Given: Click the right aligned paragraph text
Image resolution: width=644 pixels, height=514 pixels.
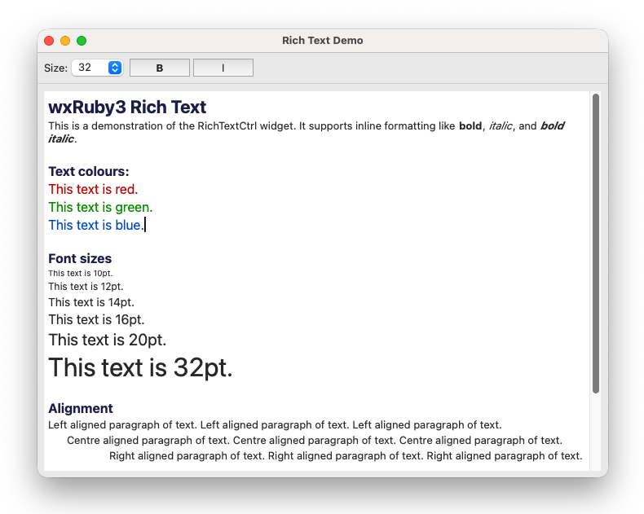Looking at the screenshot, I should pos(346,456).
